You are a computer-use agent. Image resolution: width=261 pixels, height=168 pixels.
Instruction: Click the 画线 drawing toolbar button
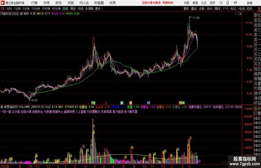click(217, 9)
